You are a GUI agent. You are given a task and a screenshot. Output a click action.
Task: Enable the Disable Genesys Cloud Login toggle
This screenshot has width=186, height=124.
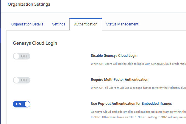22,56
